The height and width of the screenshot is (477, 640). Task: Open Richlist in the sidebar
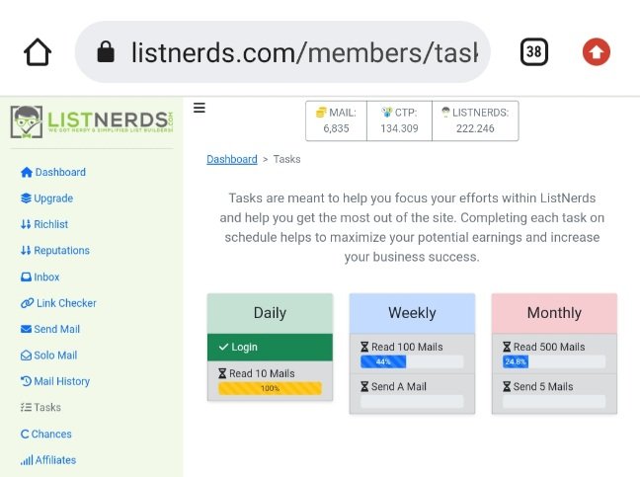(44, 224)
